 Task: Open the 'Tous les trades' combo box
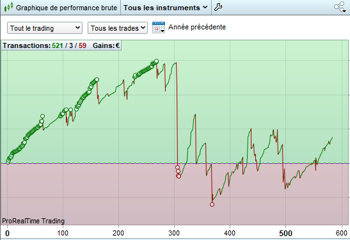pyautogui.click(x=117, y=28)
